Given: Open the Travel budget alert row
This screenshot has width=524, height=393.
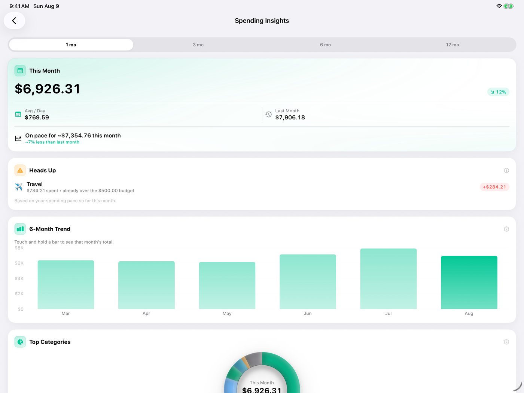Looking at the screenshot, I should [x=262, y=187].
